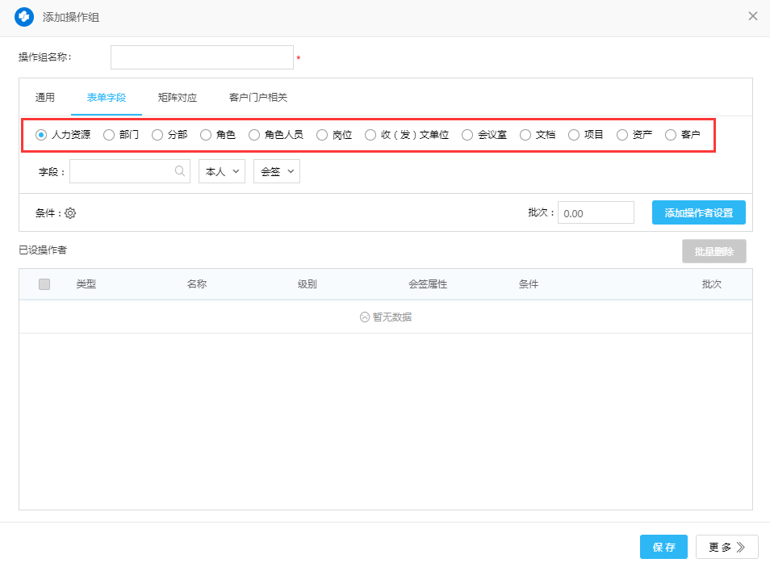Close the 添加操作组 dialog
This screenshot has width=770, height=567.
[752, 16]
